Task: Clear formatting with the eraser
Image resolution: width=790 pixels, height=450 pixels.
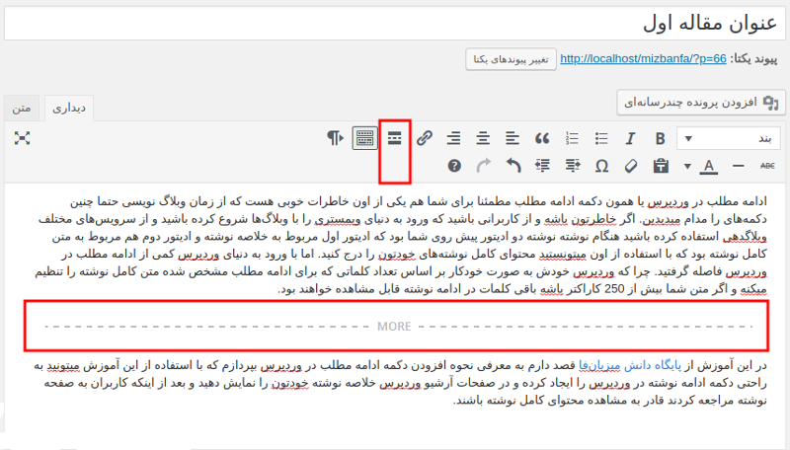Action: tap(631, 166)
